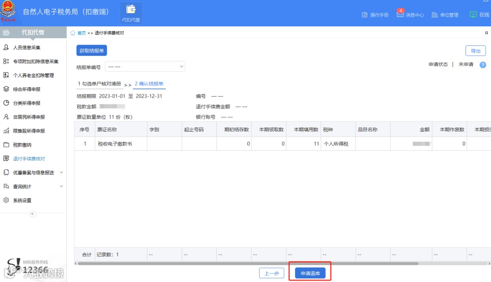Screen dimensions: 491x282
Task: Open 消息中心 envelope icon with badge
Action: (x=400, y=14)
